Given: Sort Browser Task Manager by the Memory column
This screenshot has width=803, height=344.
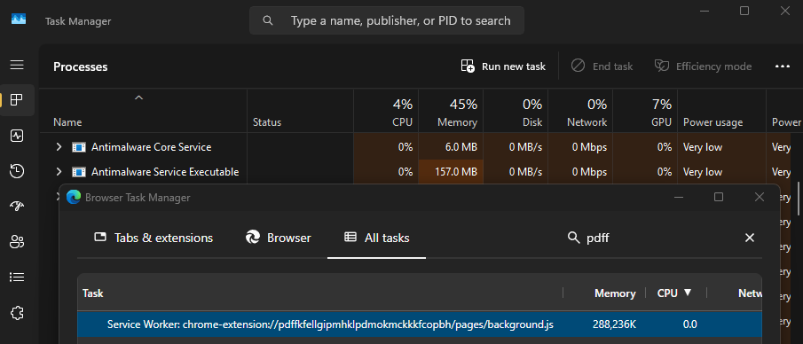Looking at the screenshot, I should 615,293.
